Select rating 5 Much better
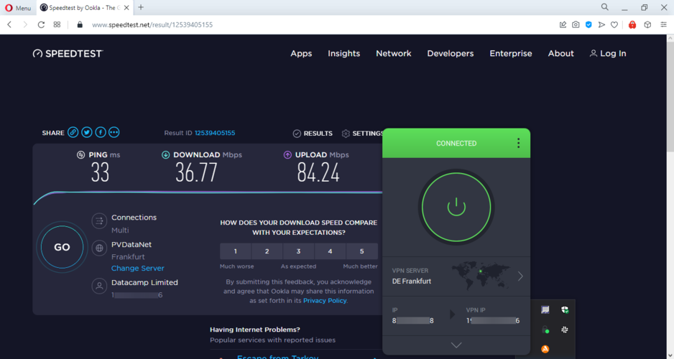The image size is (674, 359). [361, 251]
